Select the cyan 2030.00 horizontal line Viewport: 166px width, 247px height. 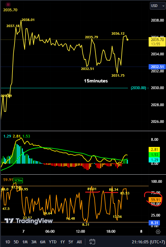(x=64, y=88)
